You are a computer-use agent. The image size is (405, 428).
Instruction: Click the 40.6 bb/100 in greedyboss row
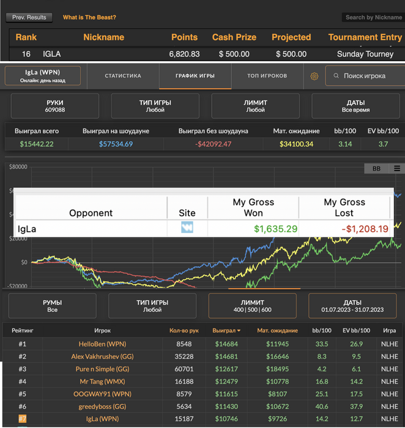pos(322,407)
